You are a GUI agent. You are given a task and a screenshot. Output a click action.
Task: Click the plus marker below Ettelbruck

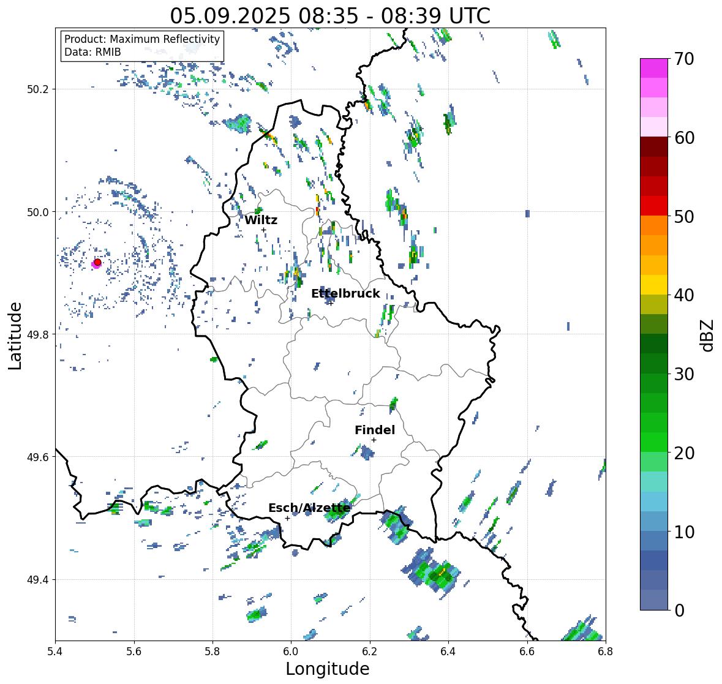coord(331,303)
